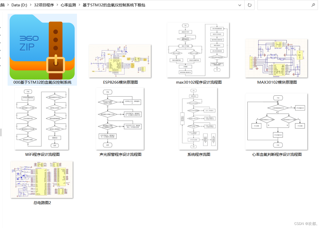Expand chevron after 32项目程序 breadcrumb
This screenshot has width=321, height=228.
tap(57, 5)
